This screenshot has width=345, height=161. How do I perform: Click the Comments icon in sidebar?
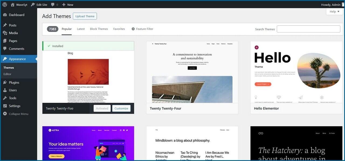pyautogui.click(x=5, y=49)
